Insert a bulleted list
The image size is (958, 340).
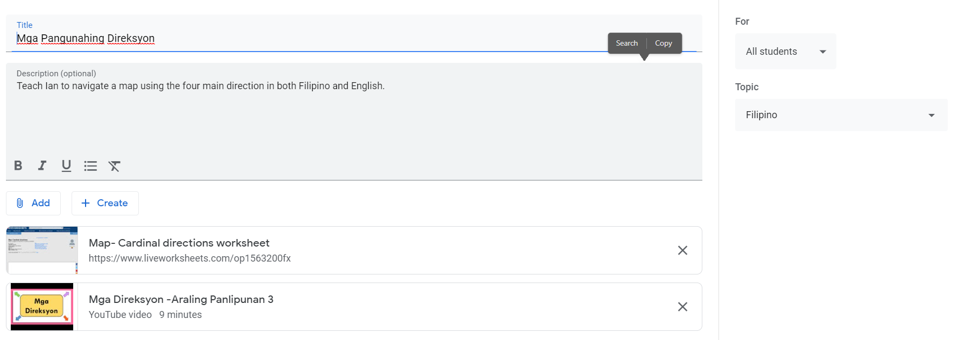point(90,166)
